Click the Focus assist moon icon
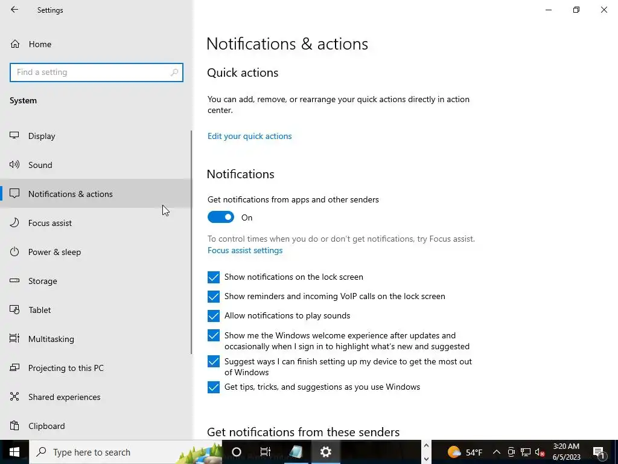This screenshot has width=618, height=464. point(14,222)
